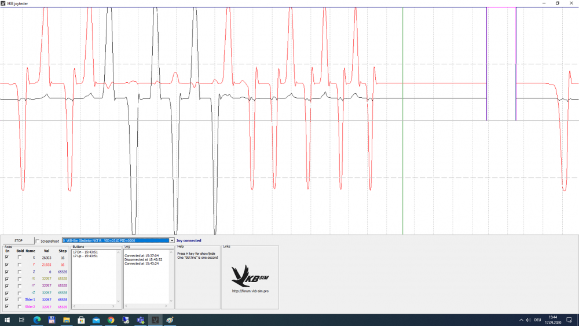The image size is (579, 326).
Task: Open the Windows Start menu
Action: [x=7, y=320]
